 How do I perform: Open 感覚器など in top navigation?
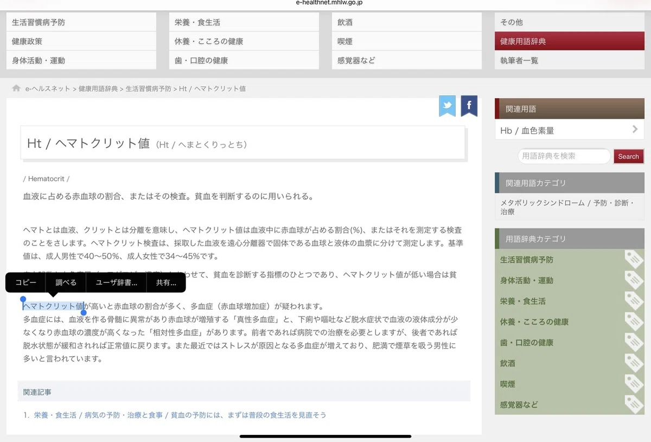click(407, 60)
